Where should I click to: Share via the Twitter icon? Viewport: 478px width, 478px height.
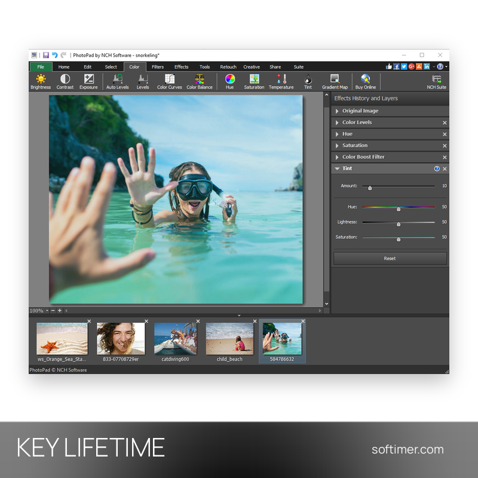(x=404, y=66)
